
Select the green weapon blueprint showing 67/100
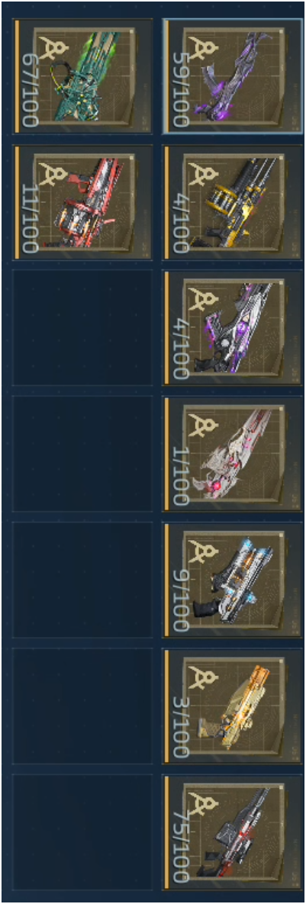point(83,76)
